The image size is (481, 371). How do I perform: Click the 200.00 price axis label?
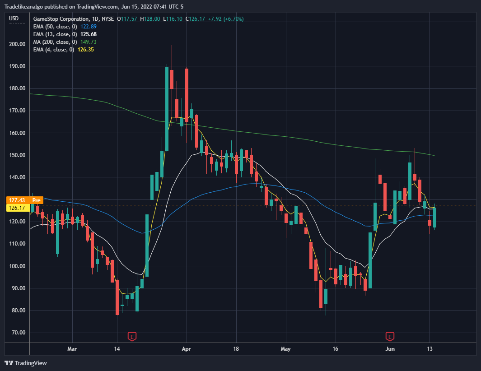pos(17,44)
